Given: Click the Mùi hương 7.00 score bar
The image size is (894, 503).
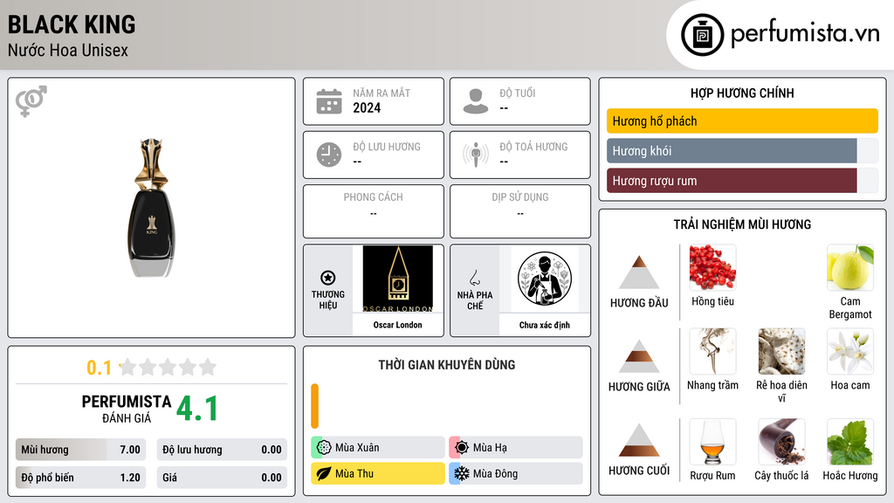Looking at the screenshot, I should (81, 450).
